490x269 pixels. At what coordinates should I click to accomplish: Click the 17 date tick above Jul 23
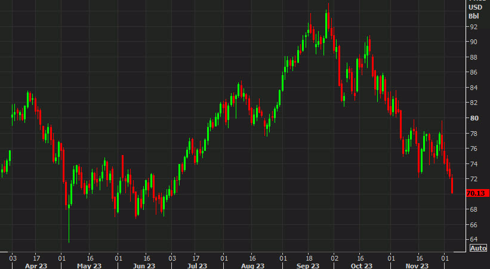pyautogui.click(x=196, y=258)
